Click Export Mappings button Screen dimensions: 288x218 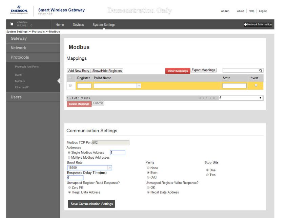(x=203, y=70)
